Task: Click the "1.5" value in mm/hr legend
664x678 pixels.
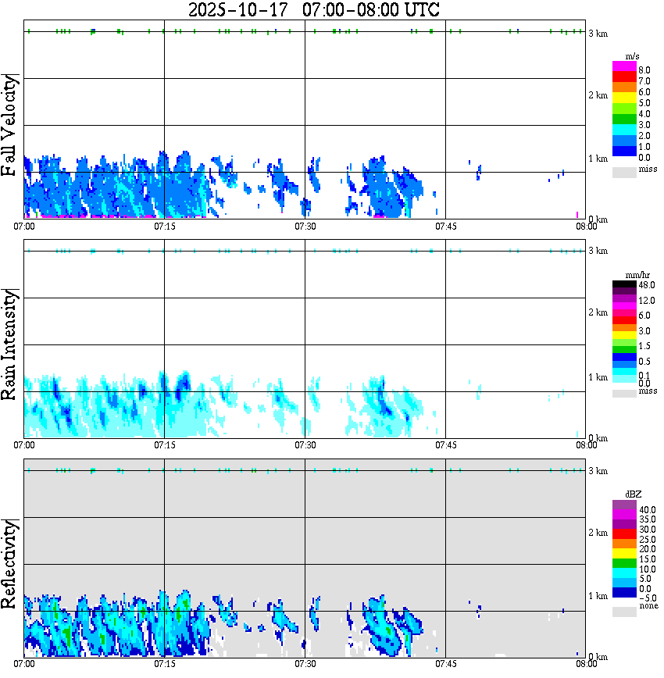Action: pyautogui.click(x=644, y=345)
